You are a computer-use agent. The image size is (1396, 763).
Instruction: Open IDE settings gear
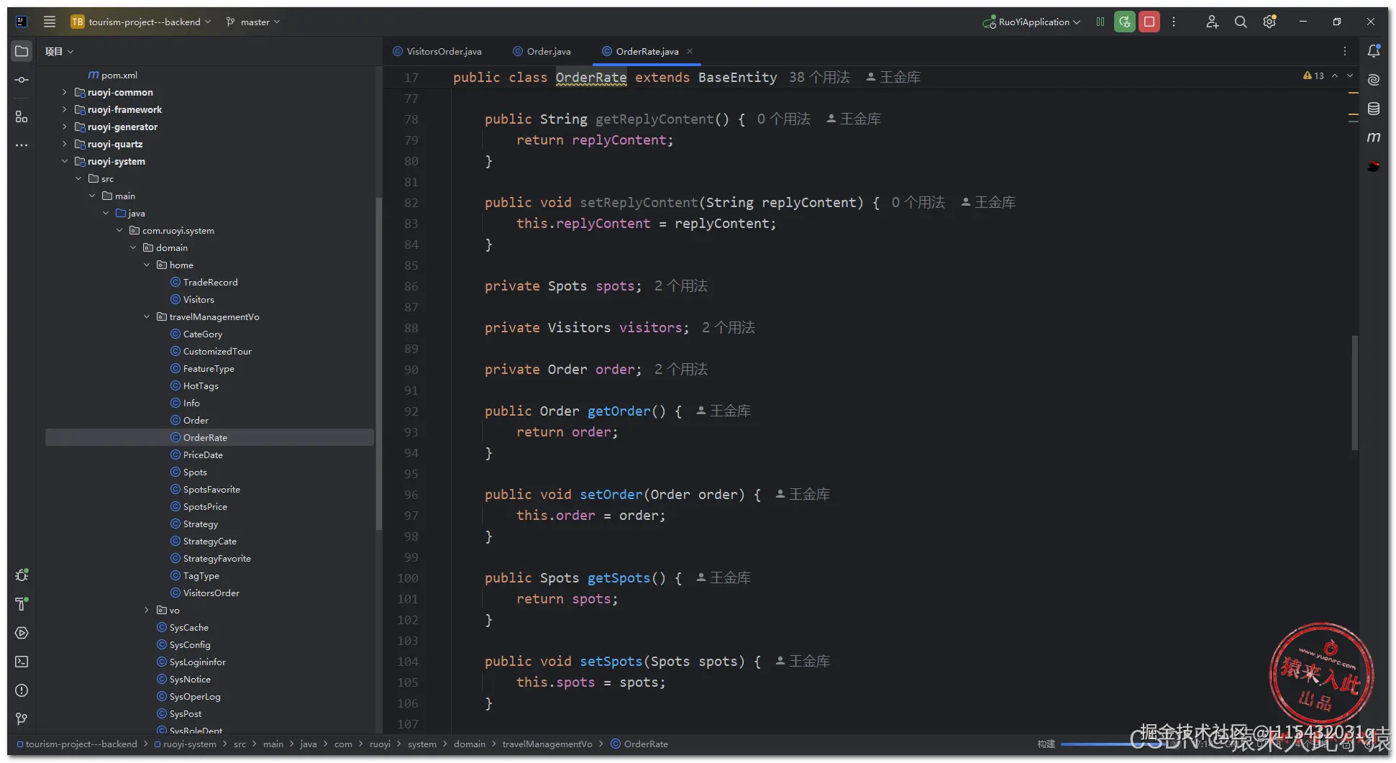tap(1269, 22)
